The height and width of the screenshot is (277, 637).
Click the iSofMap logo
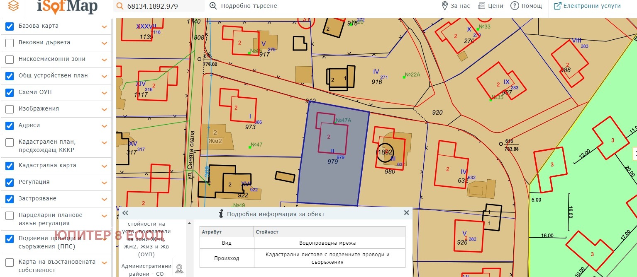[67, 6]
